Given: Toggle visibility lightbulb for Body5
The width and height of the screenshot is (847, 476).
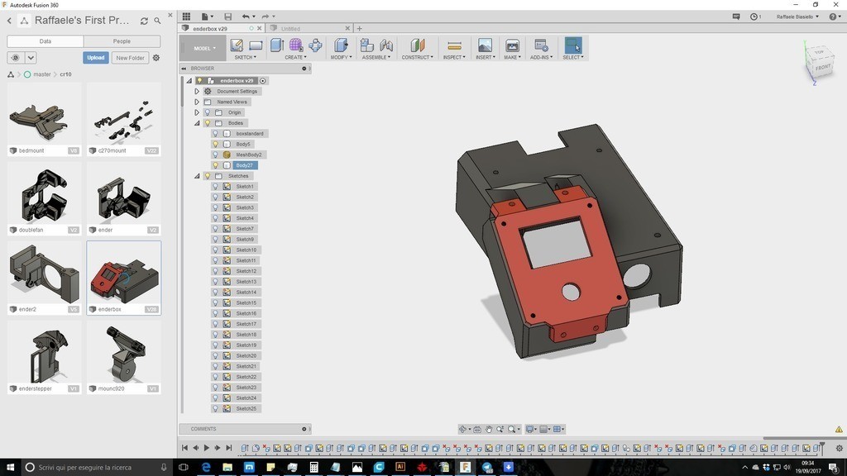Looking at the screenshot, I should point(215,144).
